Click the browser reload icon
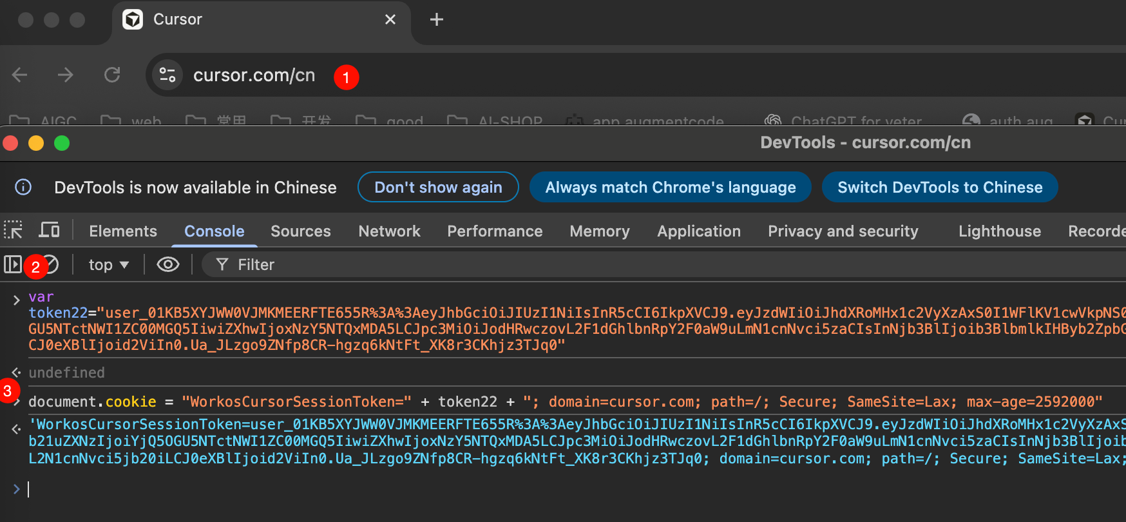1126x522 pixels. [112, 75]
